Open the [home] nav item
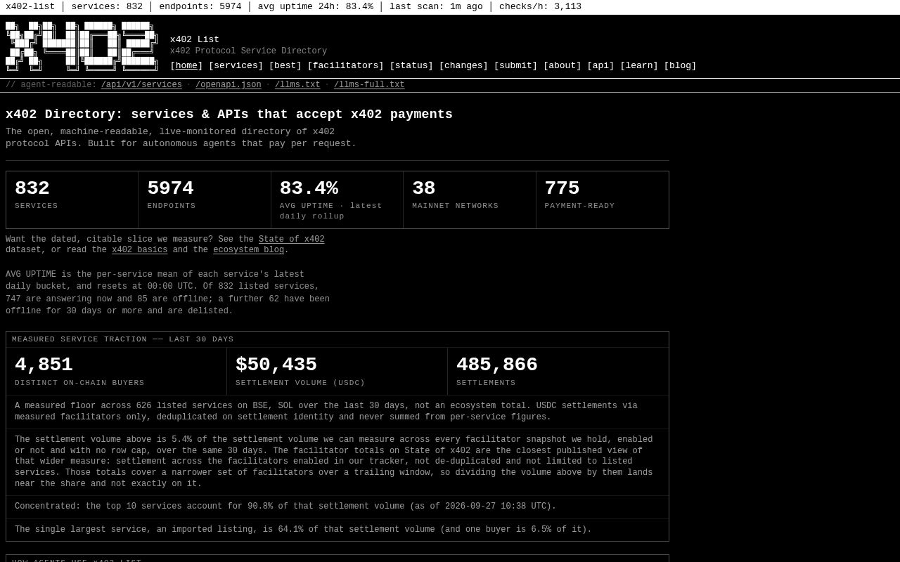 click(x=186, y=65)
